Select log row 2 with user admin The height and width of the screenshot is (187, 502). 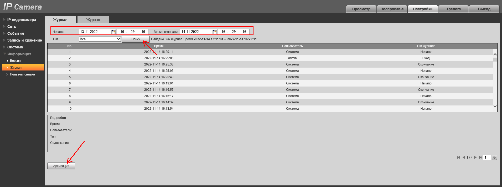(x=270, y=58)
